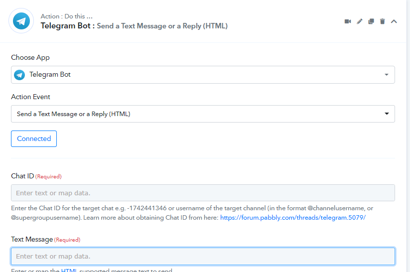Expand the Action Event dropdown arrow

click(387, 114)
